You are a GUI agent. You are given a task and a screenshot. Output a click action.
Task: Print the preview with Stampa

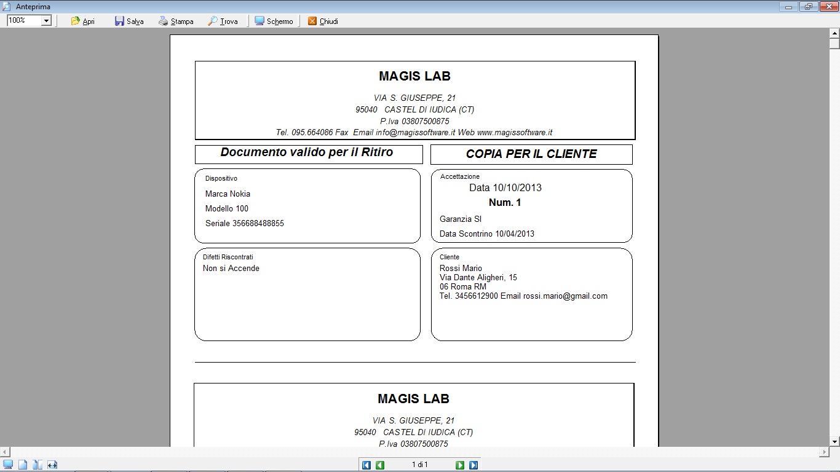click(176, 21)
